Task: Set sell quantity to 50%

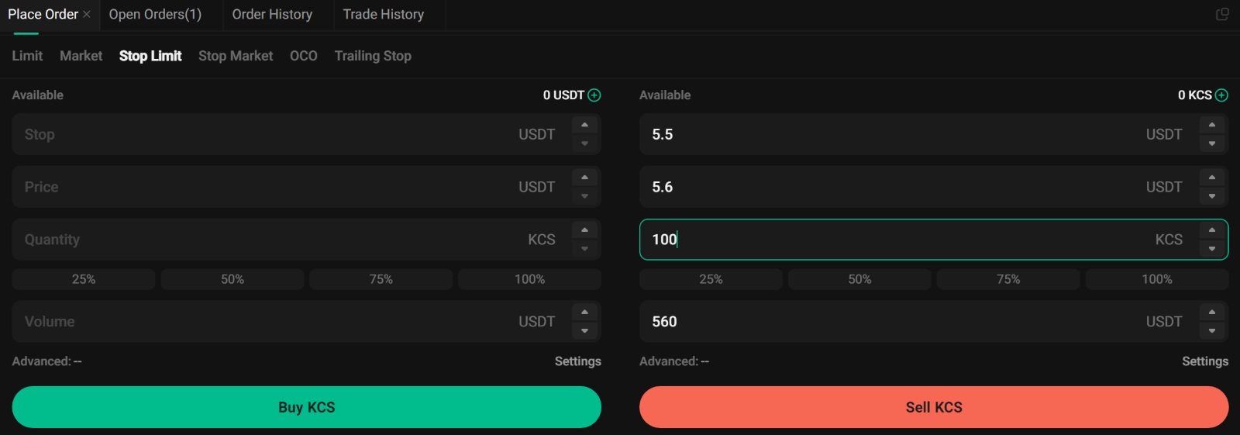Action: tap(859, 279)
